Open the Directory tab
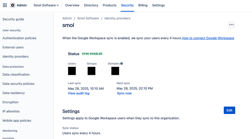252x139 pixels. [91, 5]
